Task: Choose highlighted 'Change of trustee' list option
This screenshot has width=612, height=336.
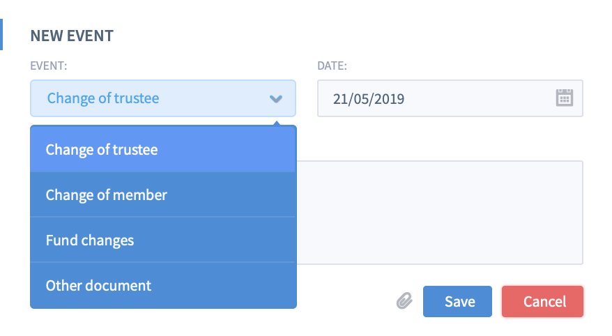Action: 163,149
